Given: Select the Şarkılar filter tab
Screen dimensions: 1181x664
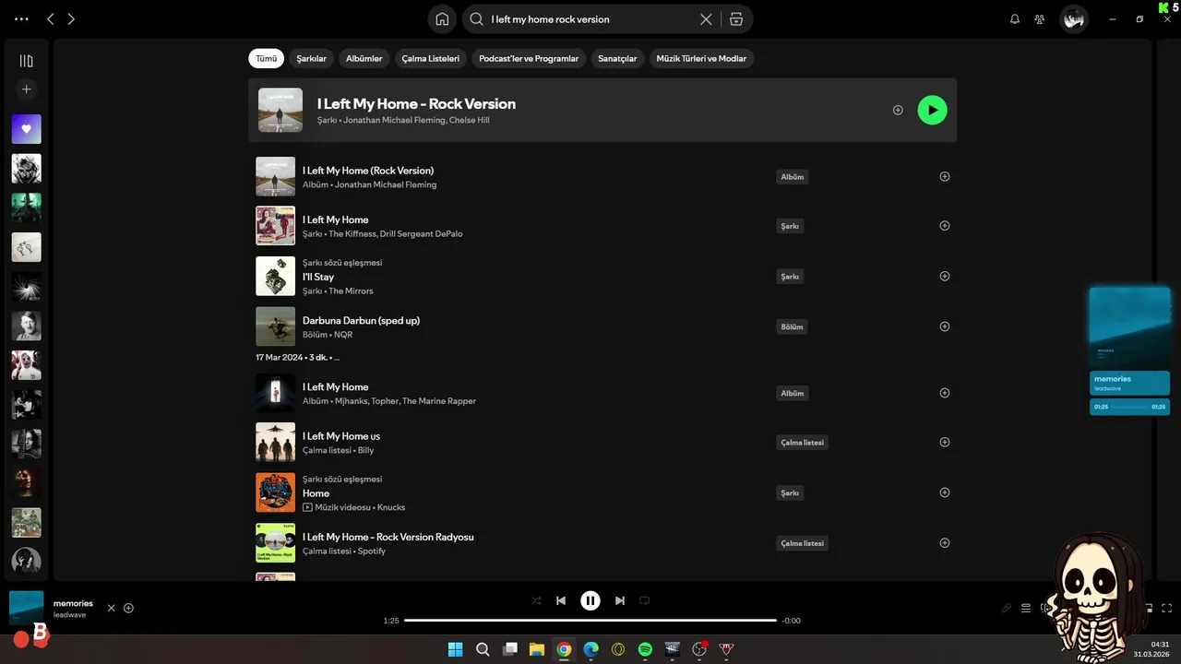Looking at the screenshot, I should 311,58.
